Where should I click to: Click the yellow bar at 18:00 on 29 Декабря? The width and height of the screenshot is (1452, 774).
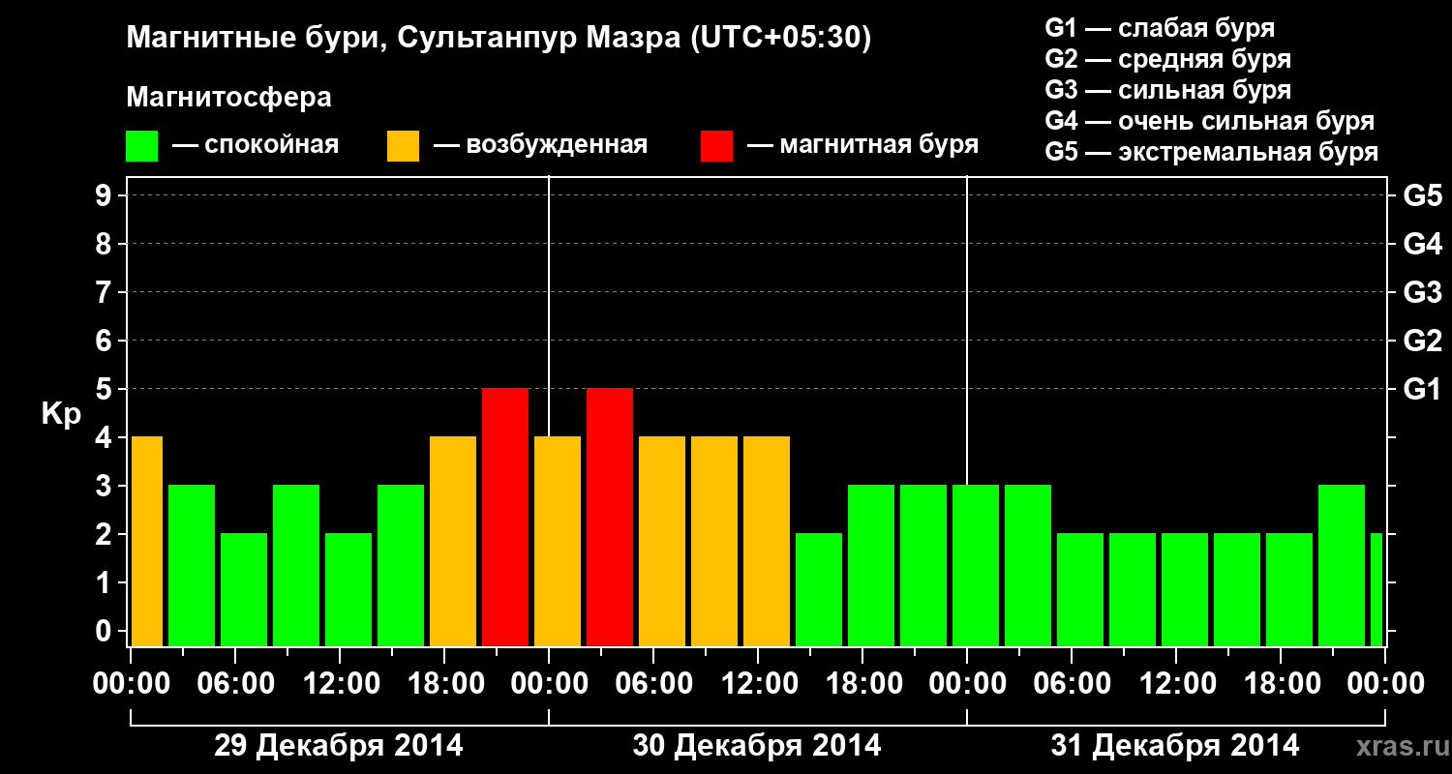click(453, 542)
